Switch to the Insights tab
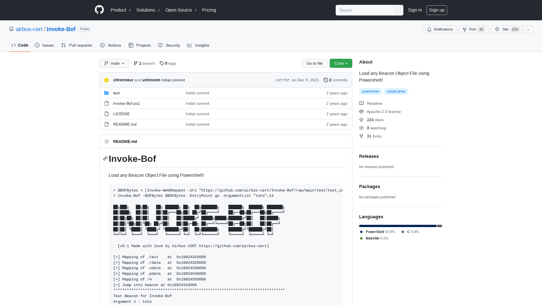The image size is (542, 305). pyautogui.click(x=198, y=45)
